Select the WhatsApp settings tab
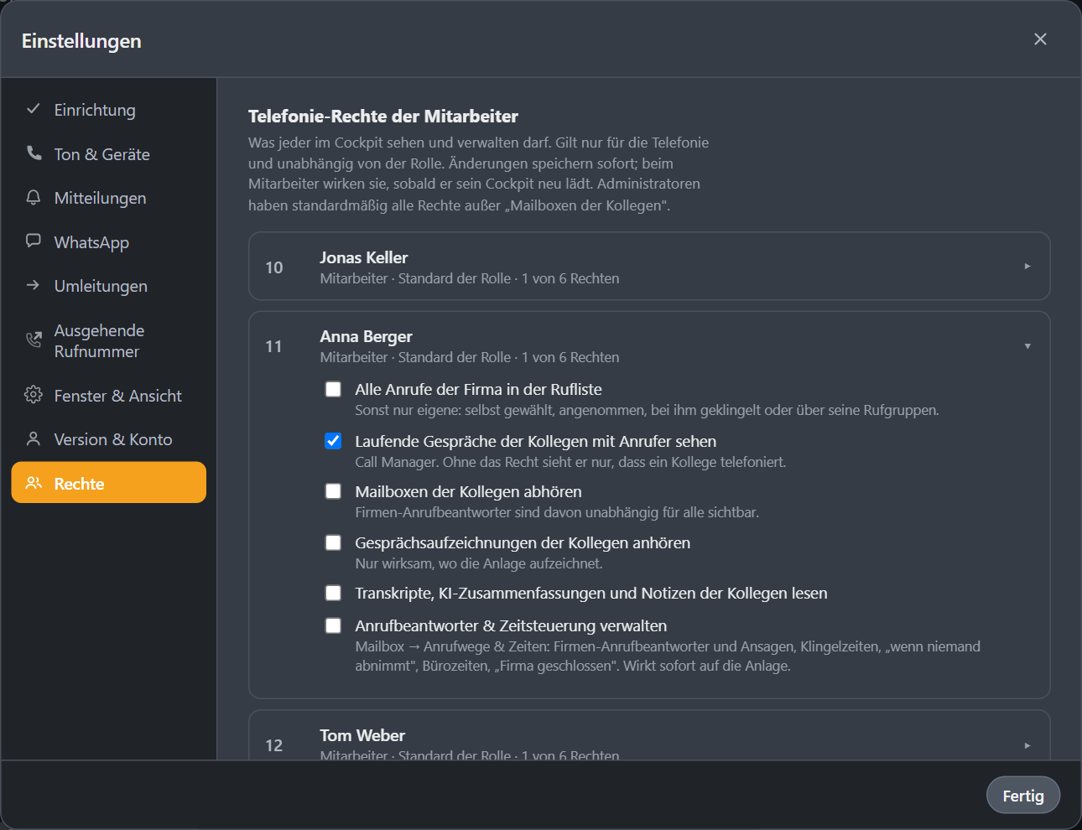Screen dimensions: 1082x830 click(109, 242)
